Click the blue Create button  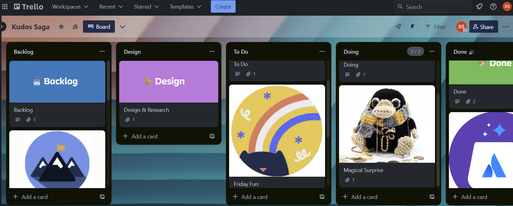[223, 7]
